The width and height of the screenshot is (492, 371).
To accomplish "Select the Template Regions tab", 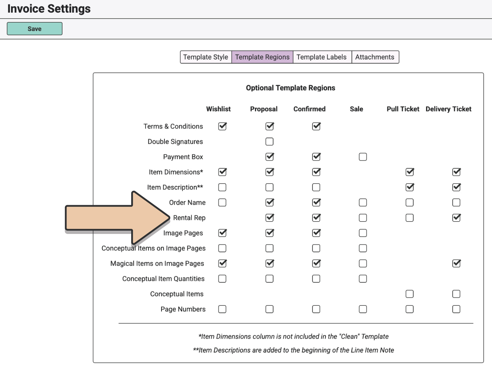I will [x=262, y=57].
